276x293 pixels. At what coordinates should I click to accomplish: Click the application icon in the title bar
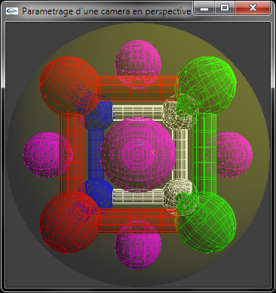(12, 11)
